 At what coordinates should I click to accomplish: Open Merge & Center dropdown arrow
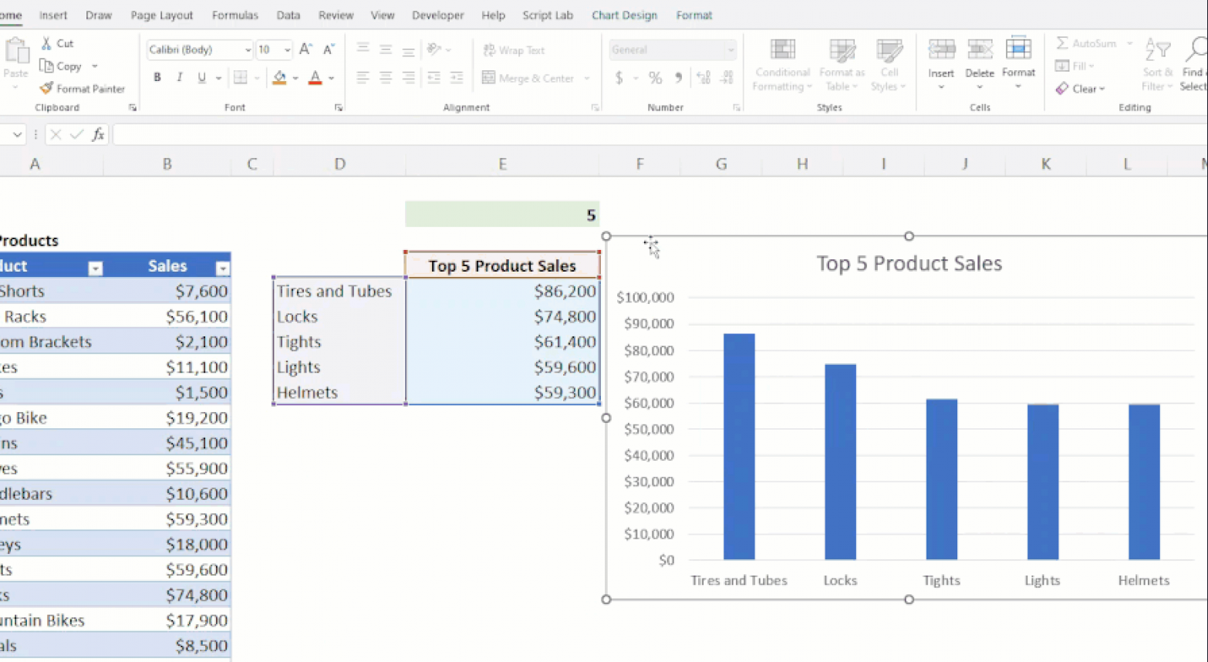(x=587, y=78)
